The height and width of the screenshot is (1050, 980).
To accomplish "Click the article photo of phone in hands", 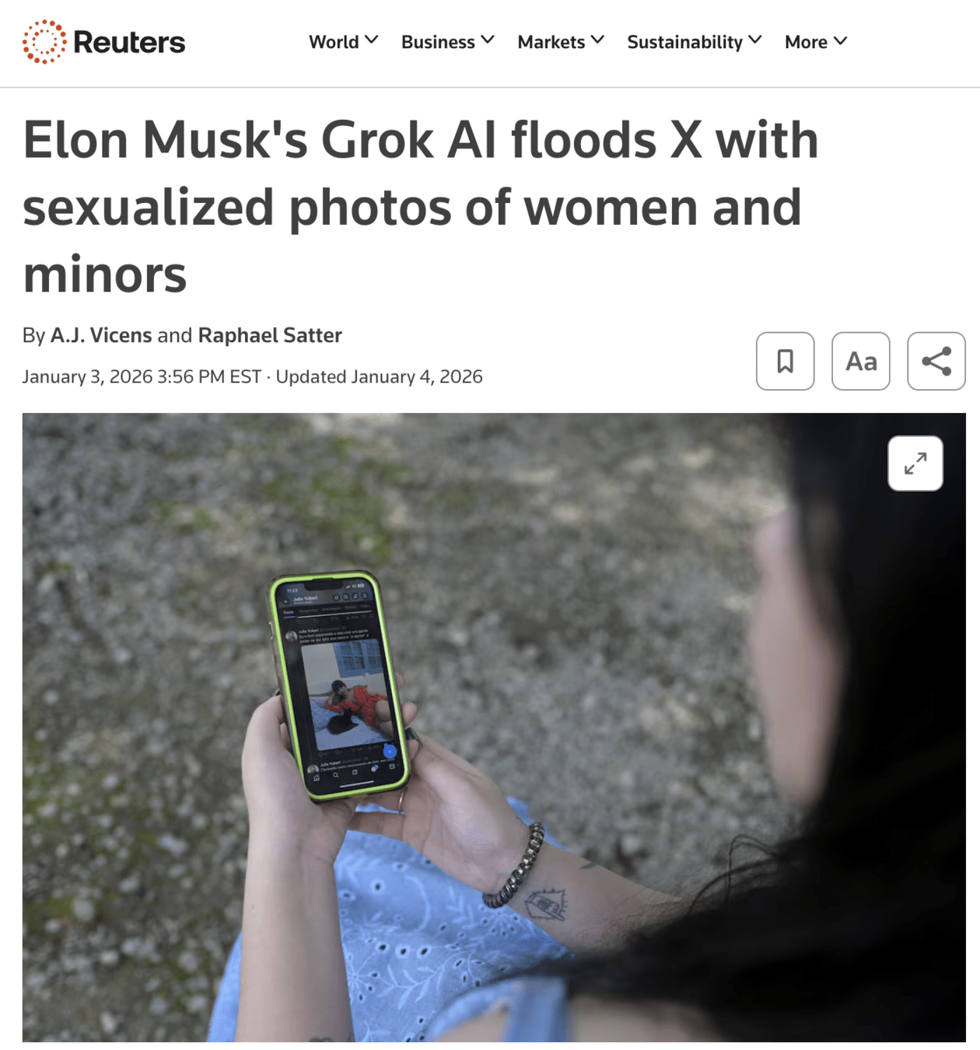I will [x=494, y=727].
